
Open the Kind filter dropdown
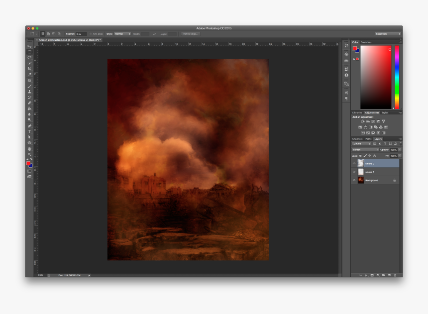pos(362,143)
